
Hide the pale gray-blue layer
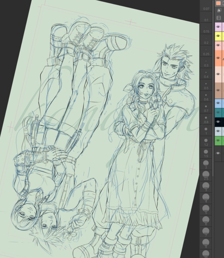coord(218,131)
